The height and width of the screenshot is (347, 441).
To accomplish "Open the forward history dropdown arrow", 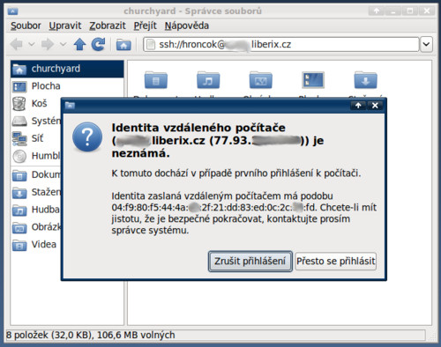I will [x=63, y=45].
